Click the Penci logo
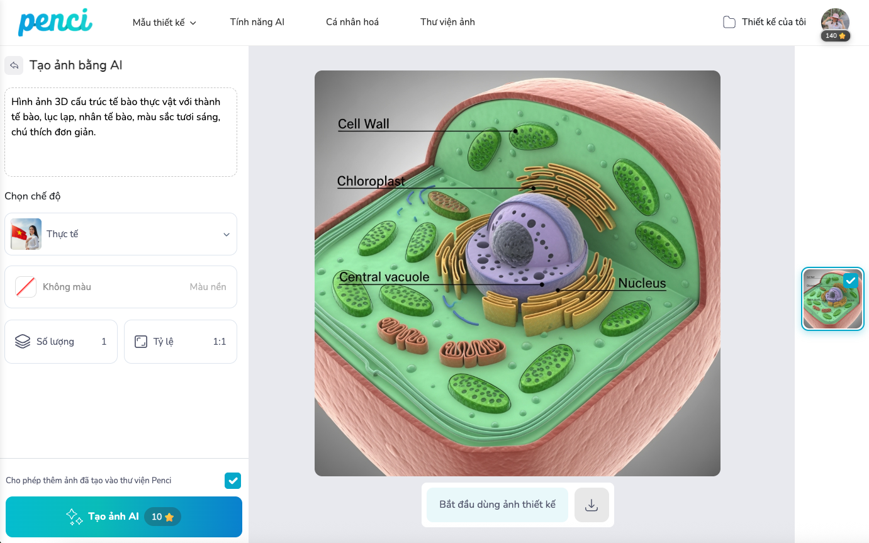 tap(55, 22)
